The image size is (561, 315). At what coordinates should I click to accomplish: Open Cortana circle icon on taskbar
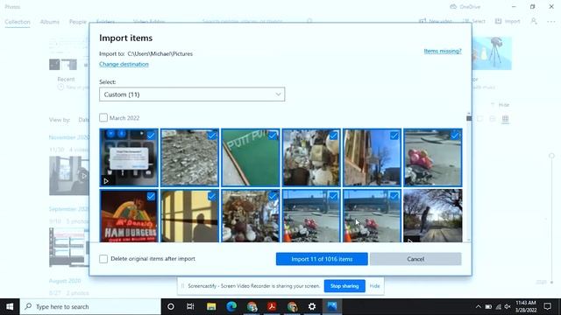(171, 306)
